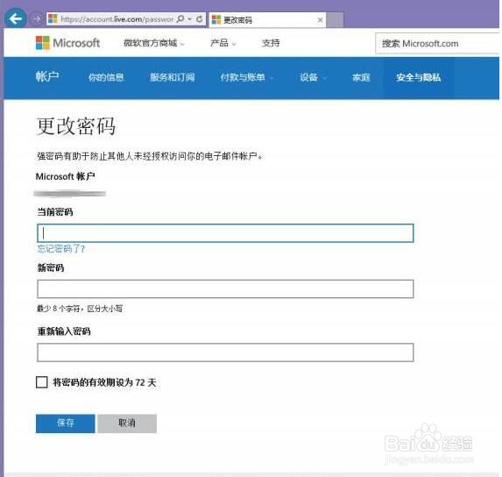The image size is (502, 477).
Task: Select the 安全与隐私 tab
Action: [x=418, y=77]
